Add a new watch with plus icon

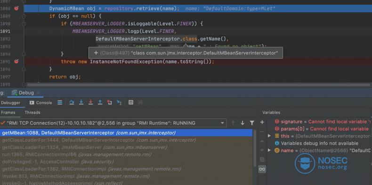tap(262, 122)
